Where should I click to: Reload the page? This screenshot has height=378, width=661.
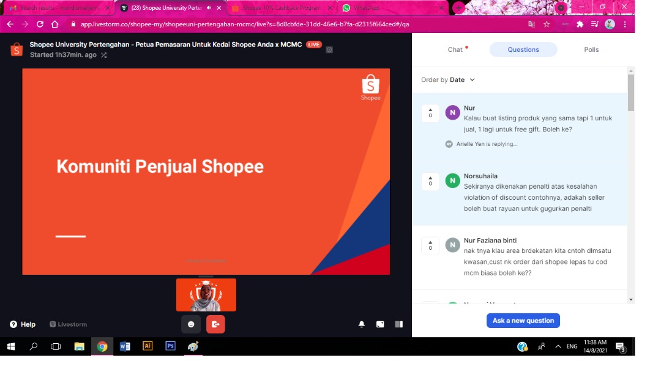pyautogui.click(x=40, y=24)
